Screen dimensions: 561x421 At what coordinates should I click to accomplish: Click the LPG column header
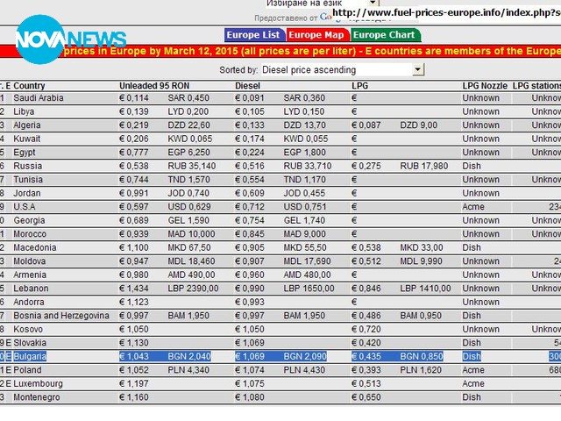359,86
